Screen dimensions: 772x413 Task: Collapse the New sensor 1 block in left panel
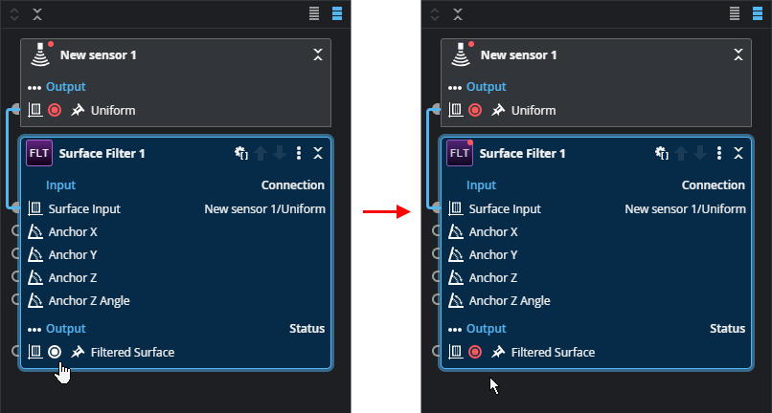point(318,54)
